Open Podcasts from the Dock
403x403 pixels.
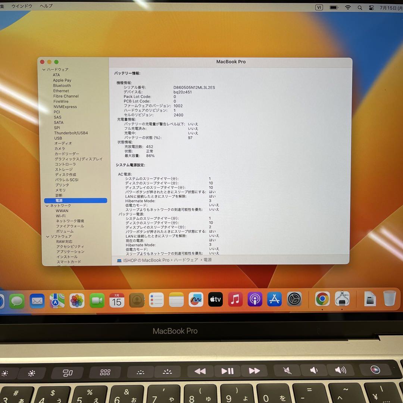(255, 299)
